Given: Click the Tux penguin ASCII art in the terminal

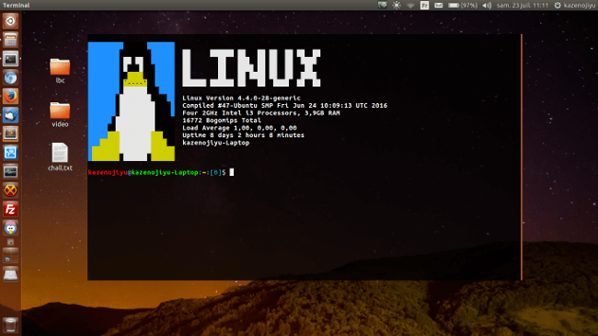Looking at the screenshot, I should 132,101.
